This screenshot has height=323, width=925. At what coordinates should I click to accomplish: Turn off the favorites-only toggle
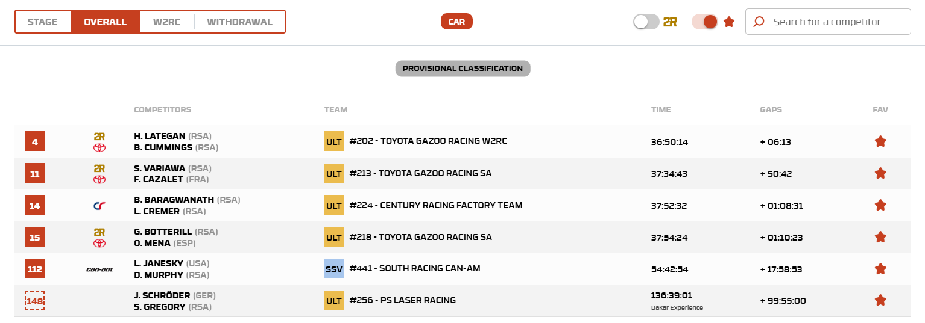tap(704, 22)
